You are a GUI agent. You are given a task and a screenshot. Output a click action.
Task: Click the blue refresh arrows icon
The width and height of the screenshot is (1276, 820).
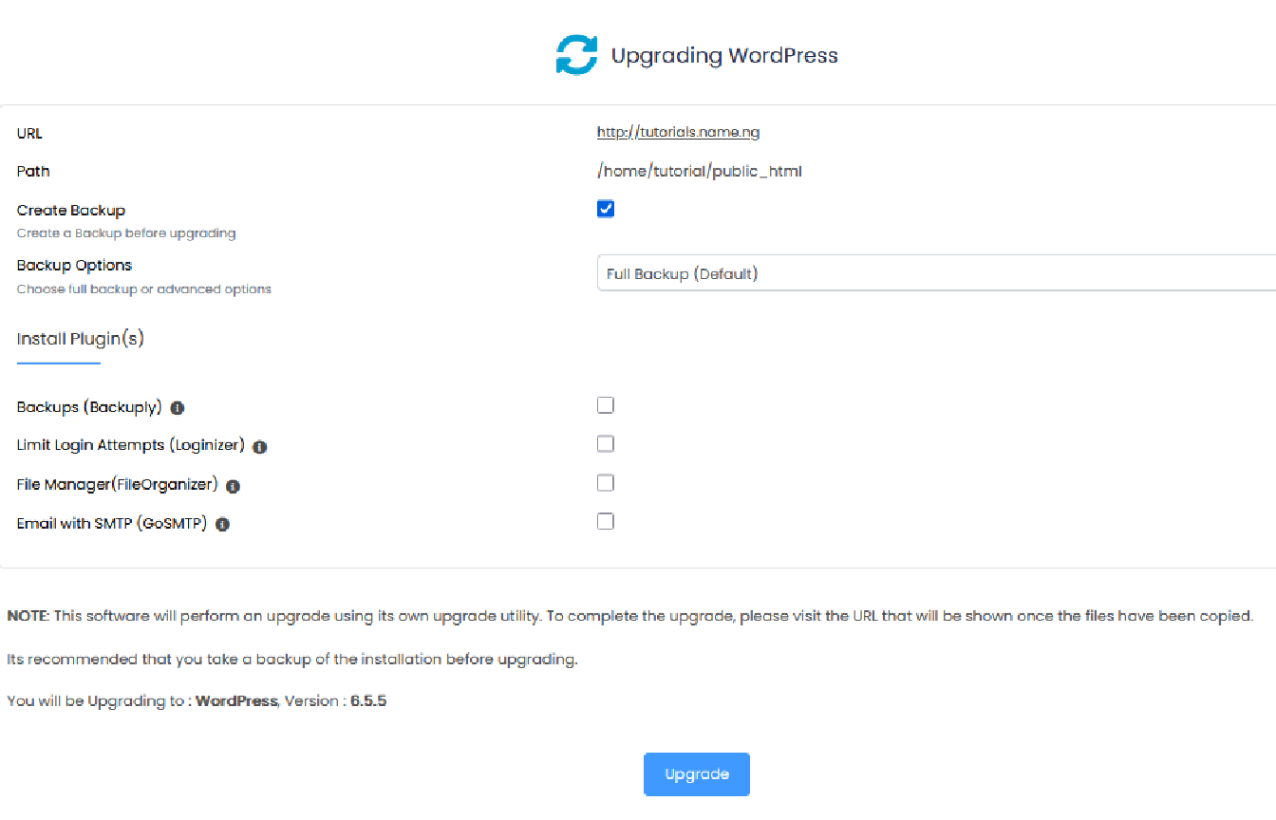pyautogui.click(x=576, y=55)
